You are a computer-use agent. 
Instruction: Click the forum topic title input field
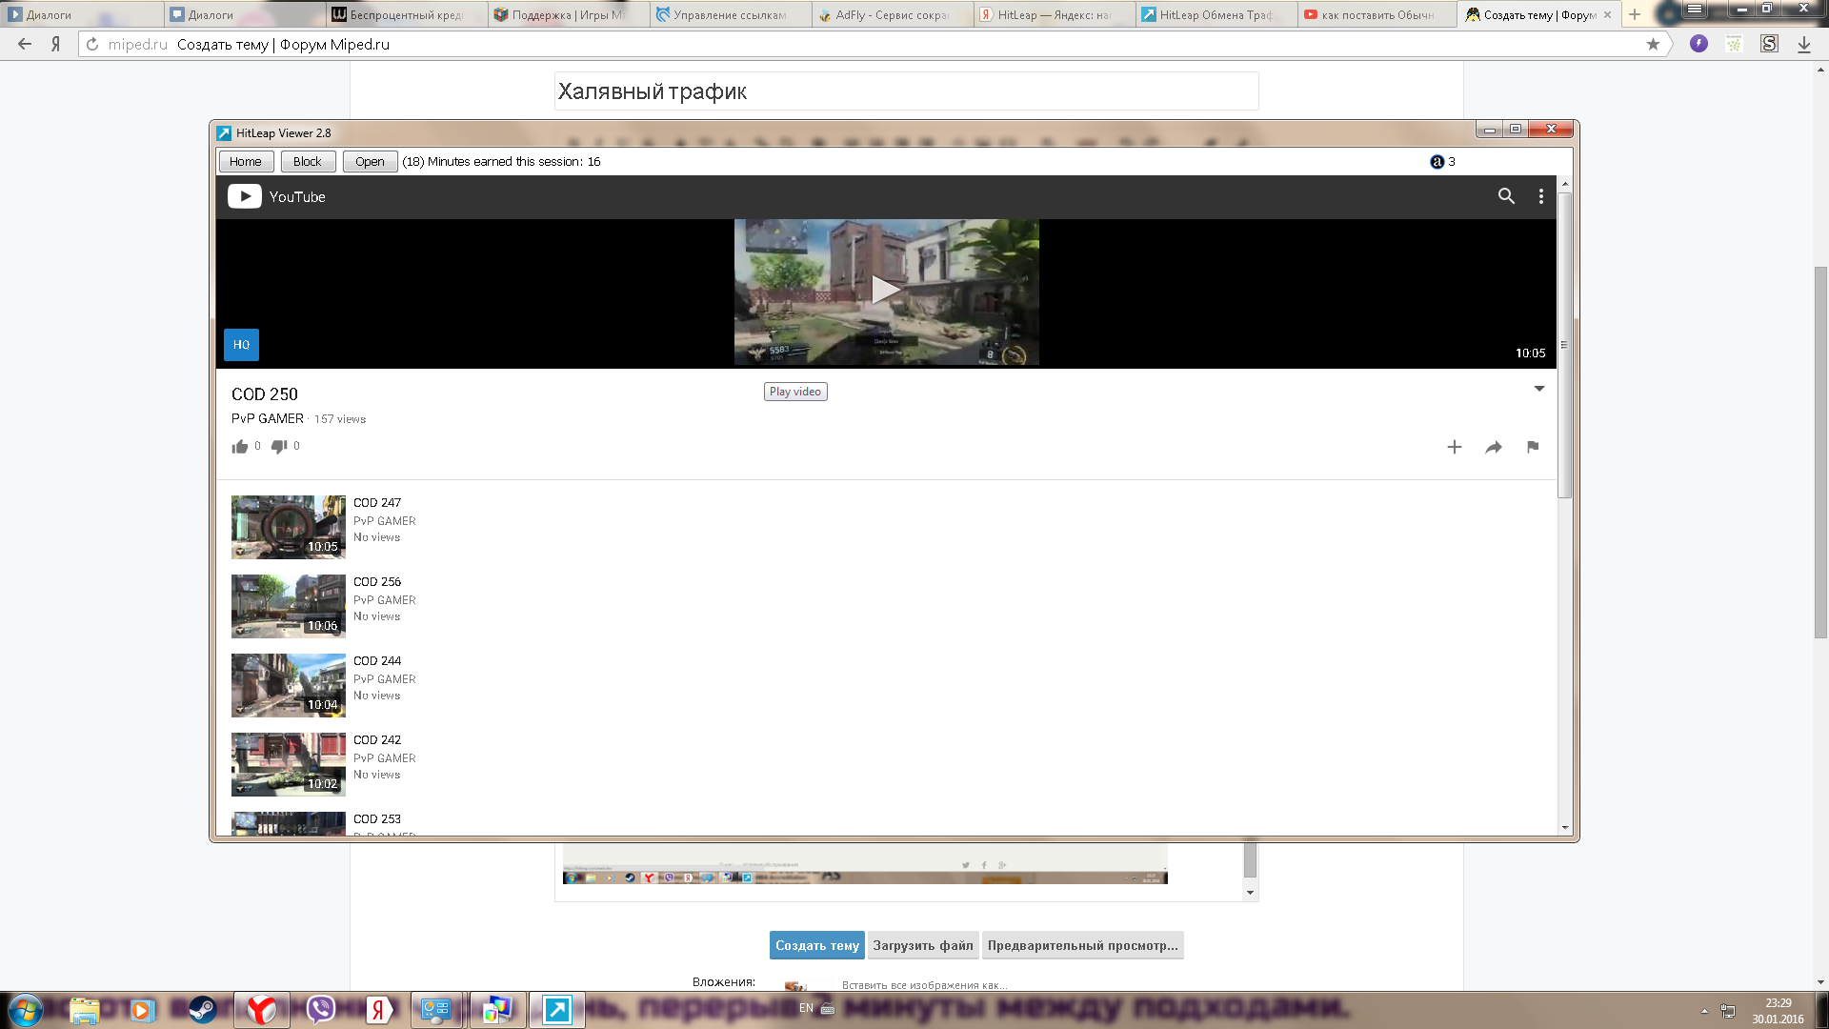coord(906,91)
